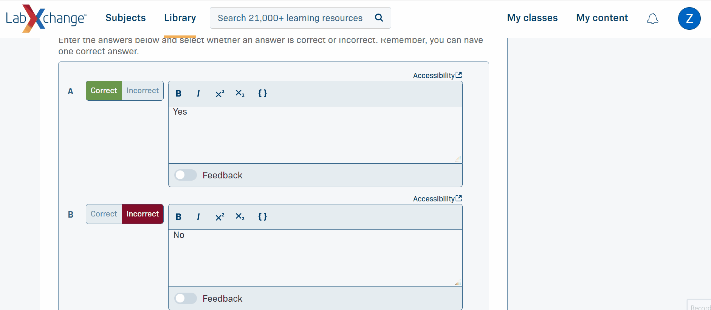
Task: Apply superscript in answer A editor
Action: click(x=220, y=94)
